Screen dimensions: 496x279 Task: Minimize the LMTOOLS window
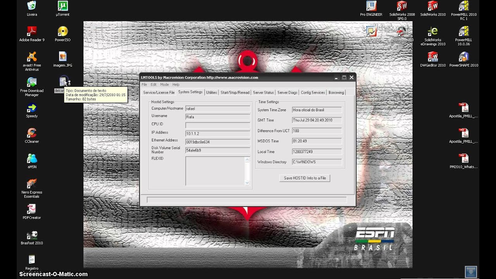point(336,77)
